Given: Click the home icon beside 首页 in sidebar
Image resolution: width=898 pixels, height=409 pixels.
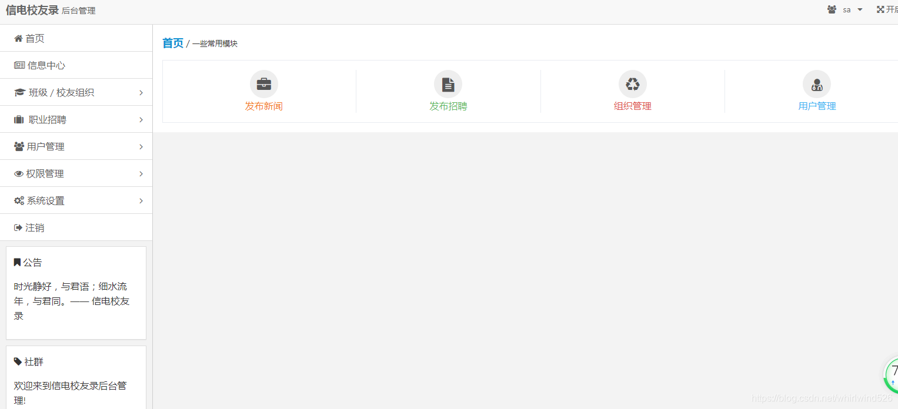Looking at the screenshot, I should [x=18, y=38].
